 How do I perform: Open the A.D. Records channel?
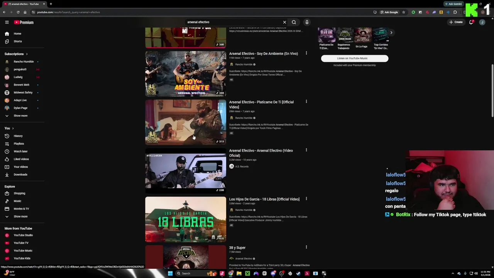click(242, 166)
